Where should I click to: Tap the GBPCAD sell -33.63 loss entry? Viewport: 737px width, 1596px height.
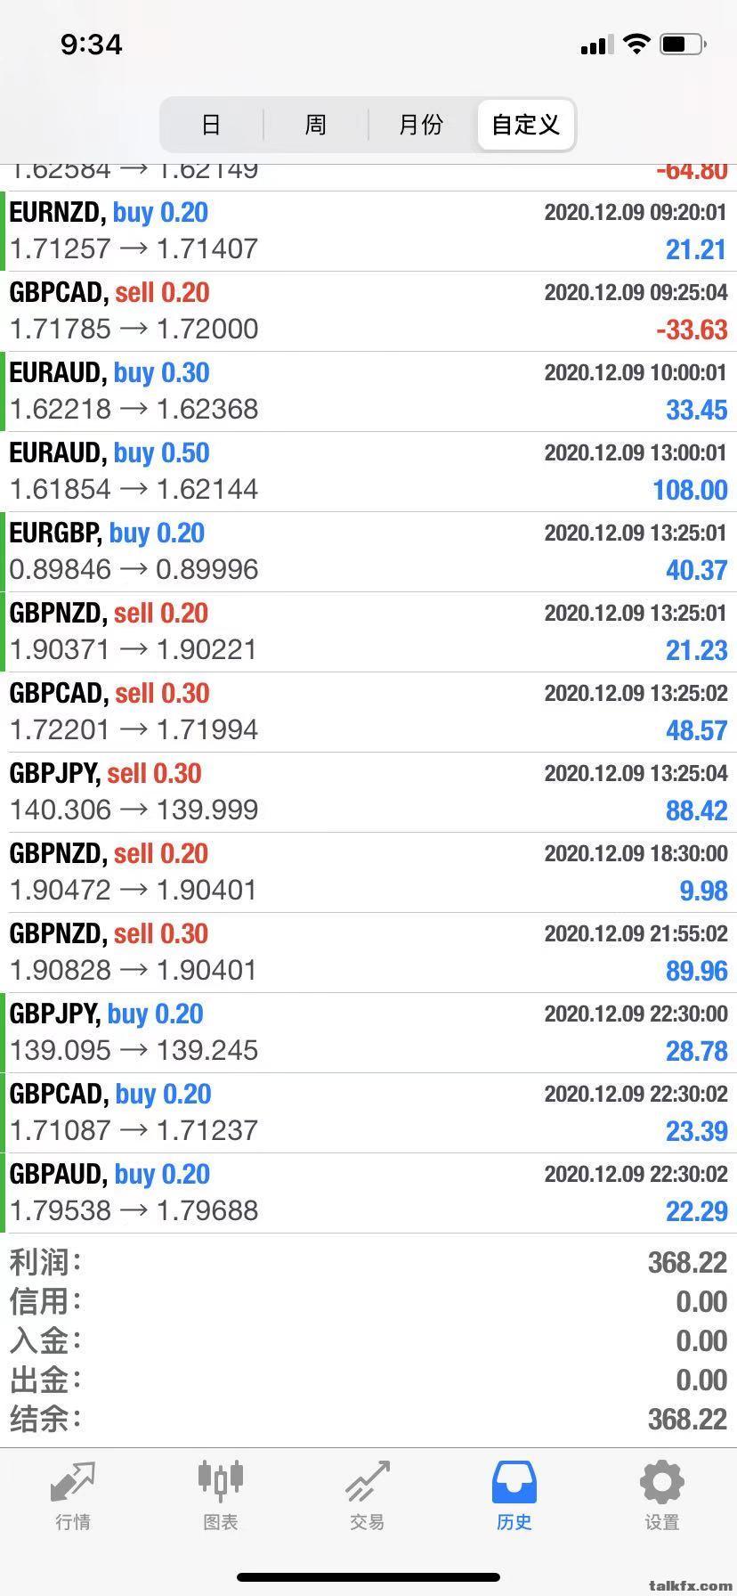coord(368,312)
